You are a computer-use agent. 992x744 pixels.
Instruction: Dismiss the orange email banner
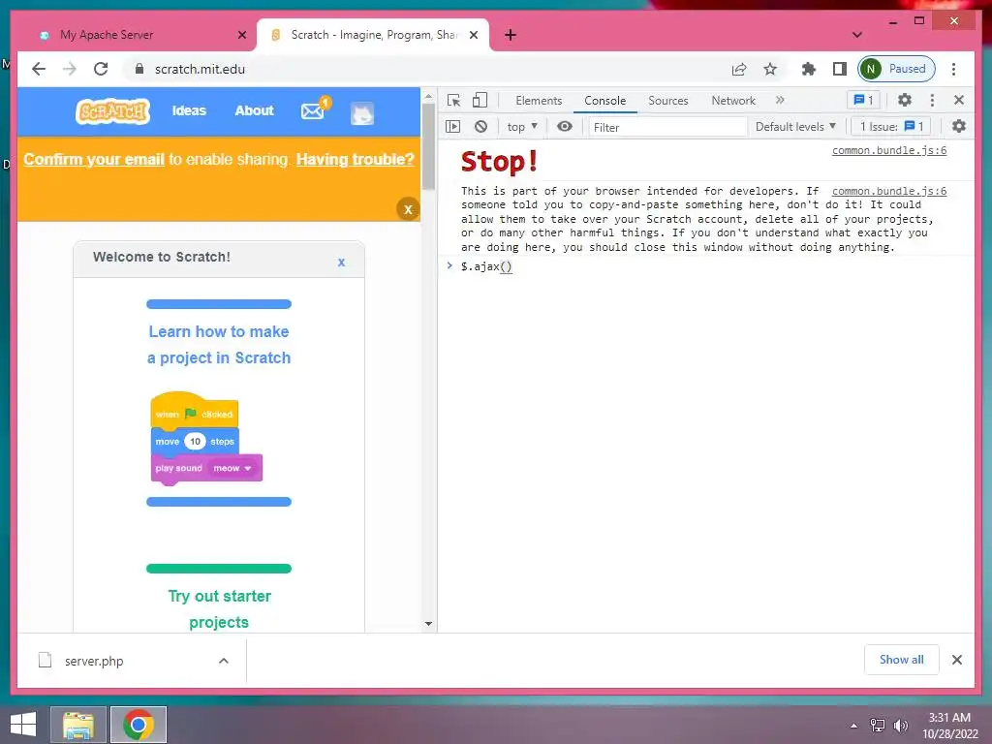click(408, 209)
